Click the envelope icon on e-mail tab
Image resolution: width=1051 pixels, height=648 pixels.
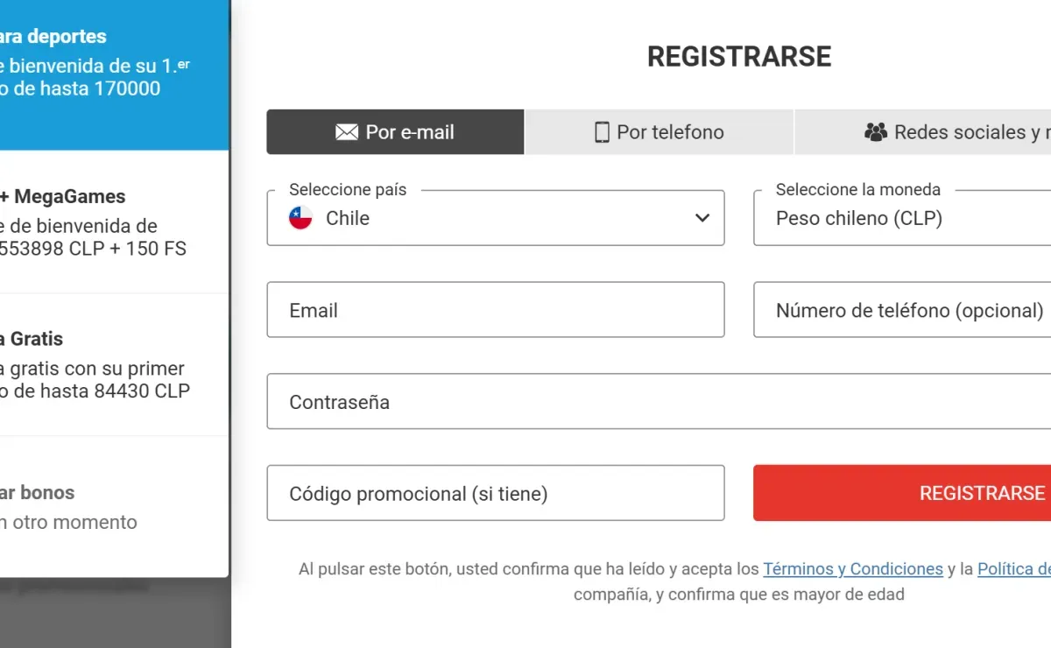(x=345, y=131)
